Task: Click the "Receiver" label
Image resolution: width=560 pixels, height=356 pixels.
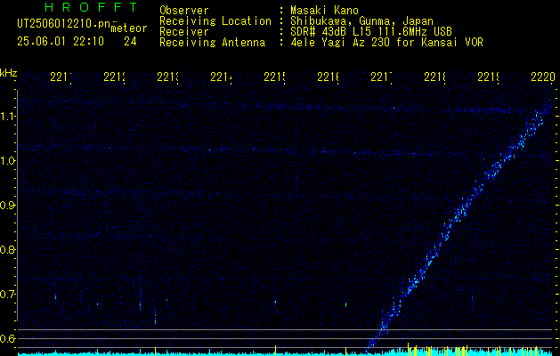Action: coord(184,32)
